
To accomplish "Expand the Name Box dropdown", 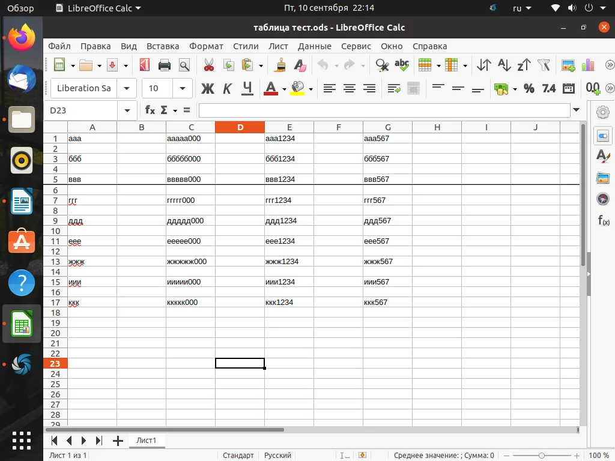I will click(127, 110).
